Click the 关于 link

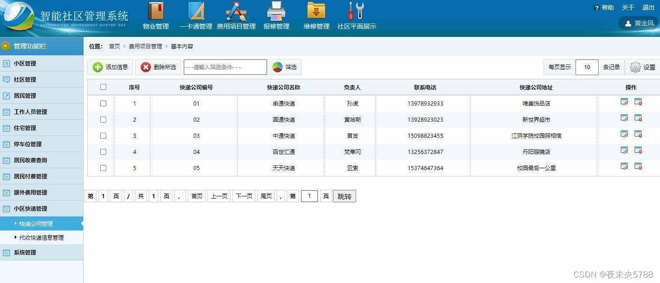point(628,8)
